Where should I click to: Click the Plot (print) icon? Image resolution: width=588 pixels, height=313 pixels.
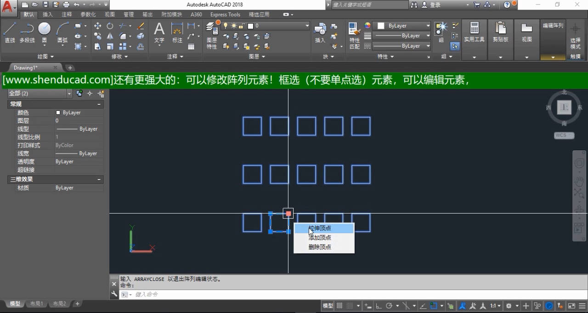point(66,5)
